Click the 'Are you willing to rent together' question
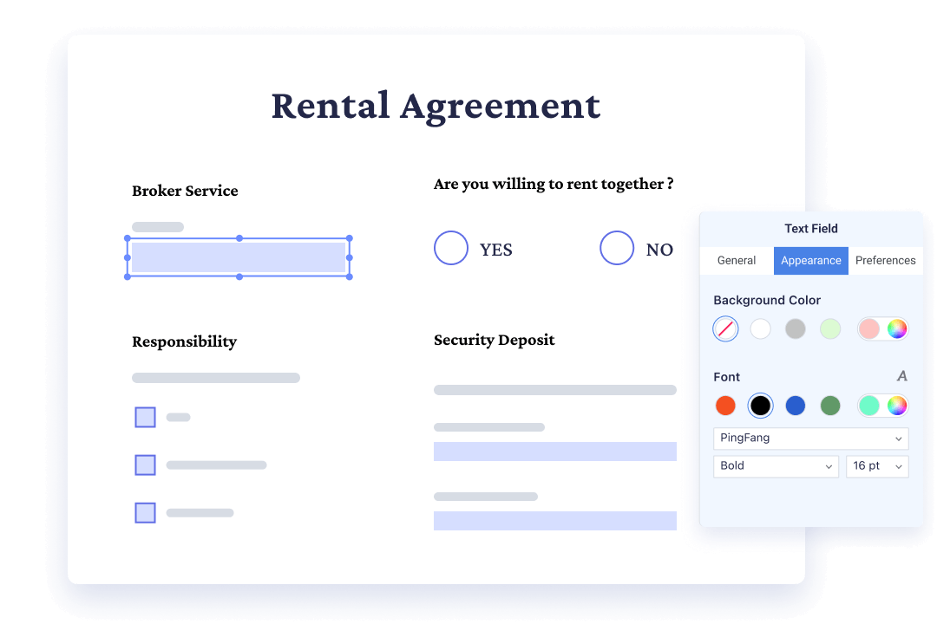 click(x=554, y=185)
